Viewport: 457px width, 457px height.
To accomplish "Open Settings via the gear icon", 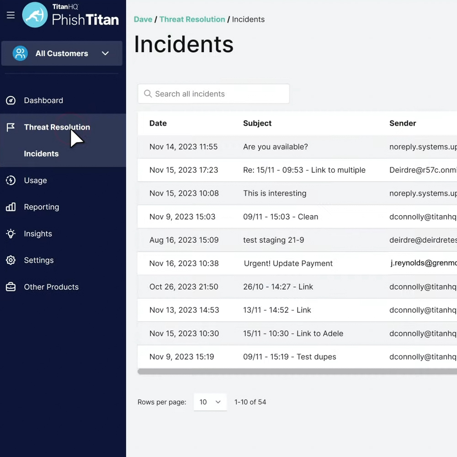I will (x=11, y=260).
